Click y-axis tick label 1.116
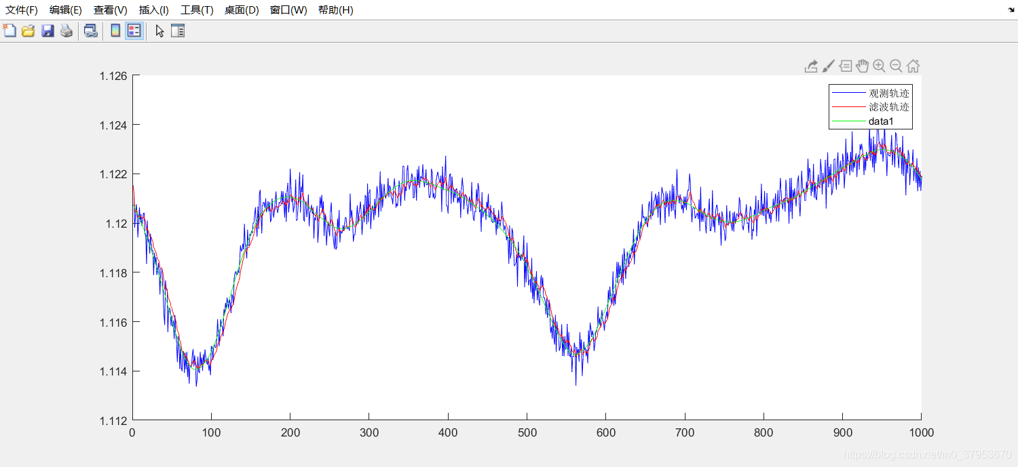This screenshot has width=1018, height=467. click(x=113, y=322)
